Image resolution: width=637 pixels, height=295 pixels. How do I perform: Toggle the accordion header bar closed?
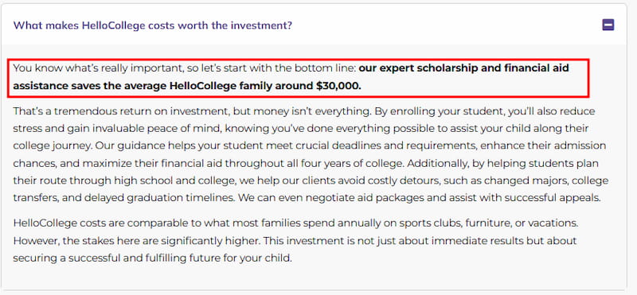[314, 25]
